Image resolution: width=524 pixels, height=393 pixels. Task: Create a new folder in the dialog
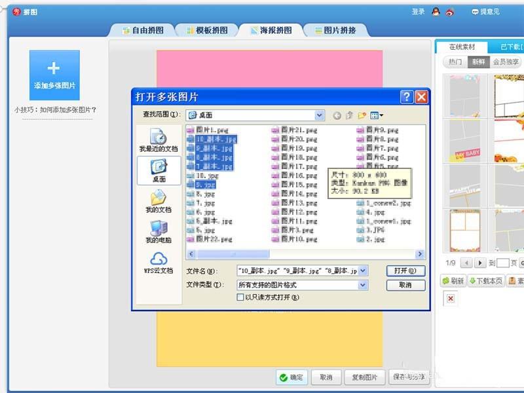(x=362, y=115)
